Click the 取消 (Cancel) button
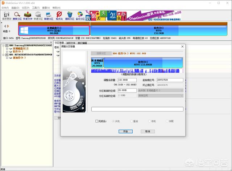The height and width of the screenshot is (171, 232). (148, 131)
